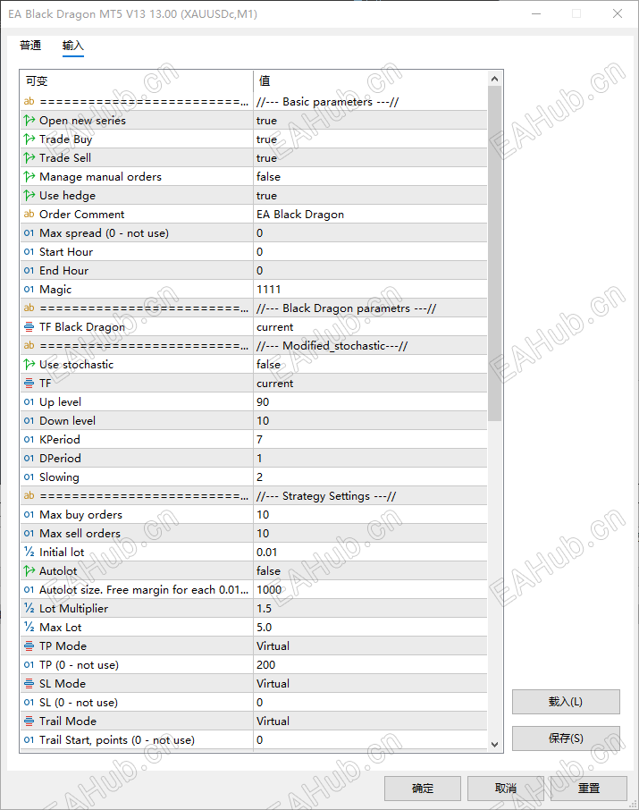Screen dimensions: 639x810
Task: Click the vertical scrollbar thumb
Action: tap(494, 253)
